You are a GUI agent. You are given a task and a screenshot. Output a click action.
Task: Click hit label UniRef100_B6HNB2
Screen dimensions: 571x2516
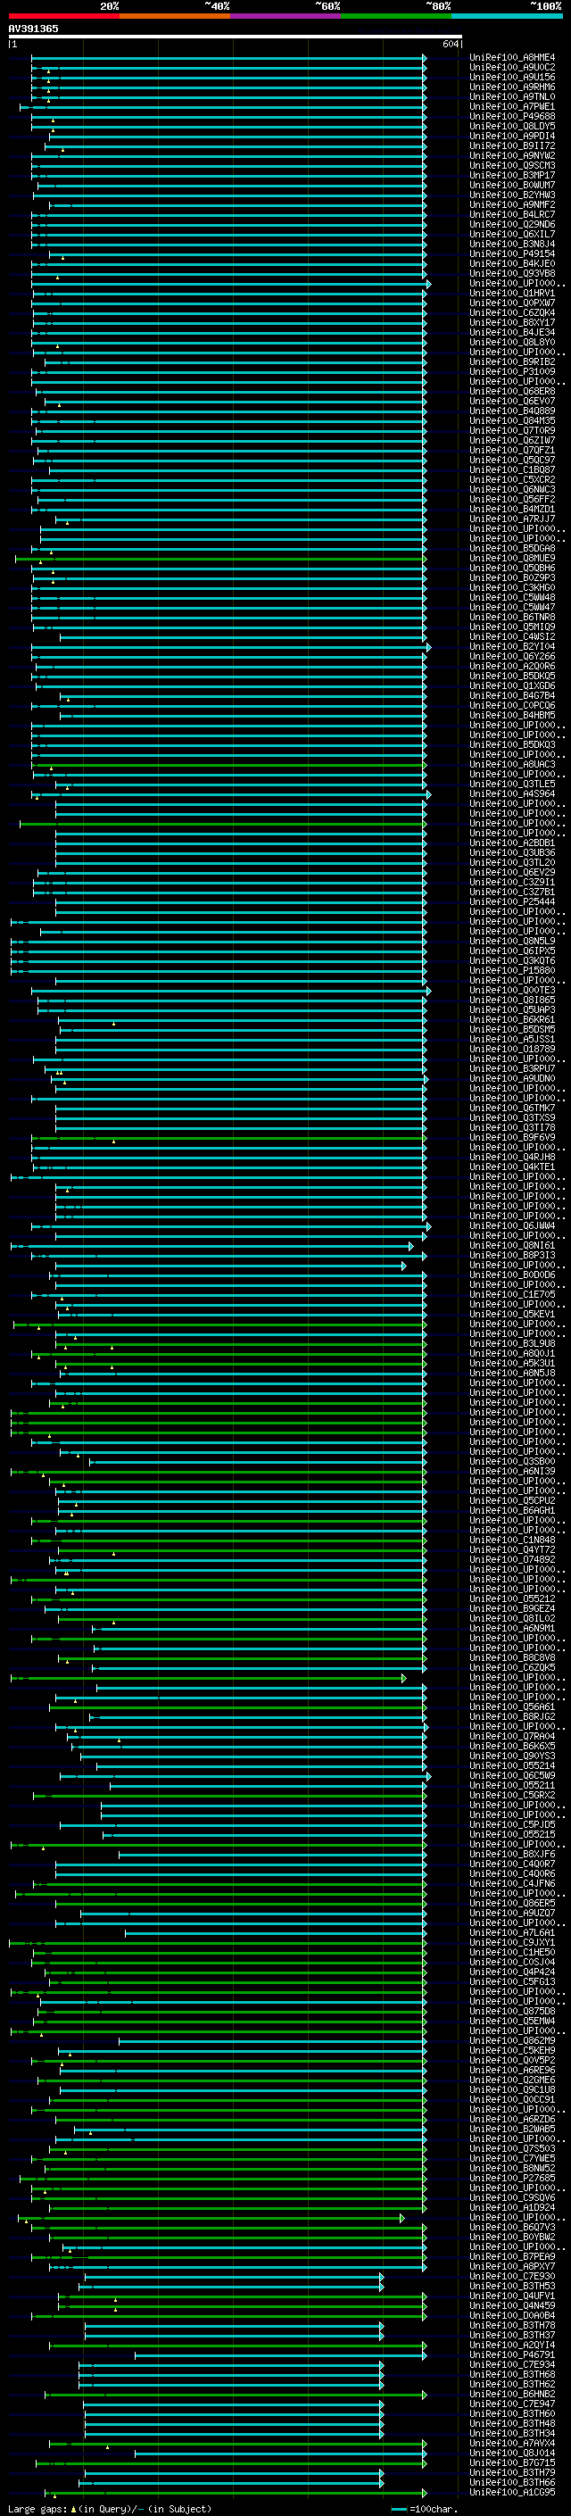click(x=512, y=2394)
